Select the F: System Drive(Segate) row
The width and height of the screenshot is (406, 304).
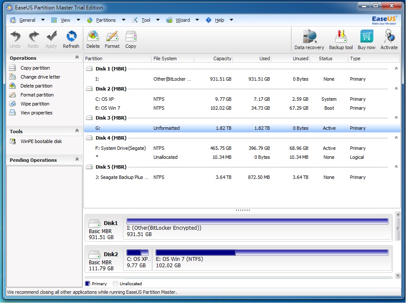242,148
